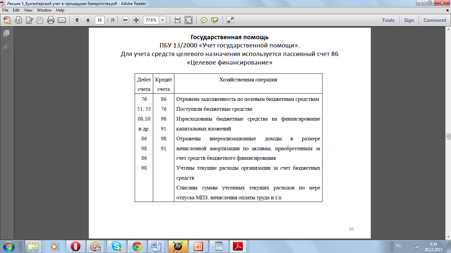Viewport: 451px width, 253px height.
Task: Click the total page count '/ 29'
Action: pyautogui.click(x=111, y=20)
